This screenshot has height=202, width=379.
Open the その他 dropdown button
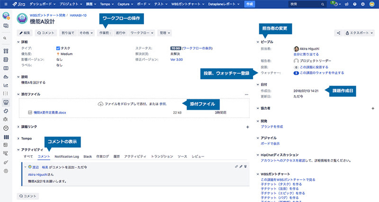coord(86,33)
